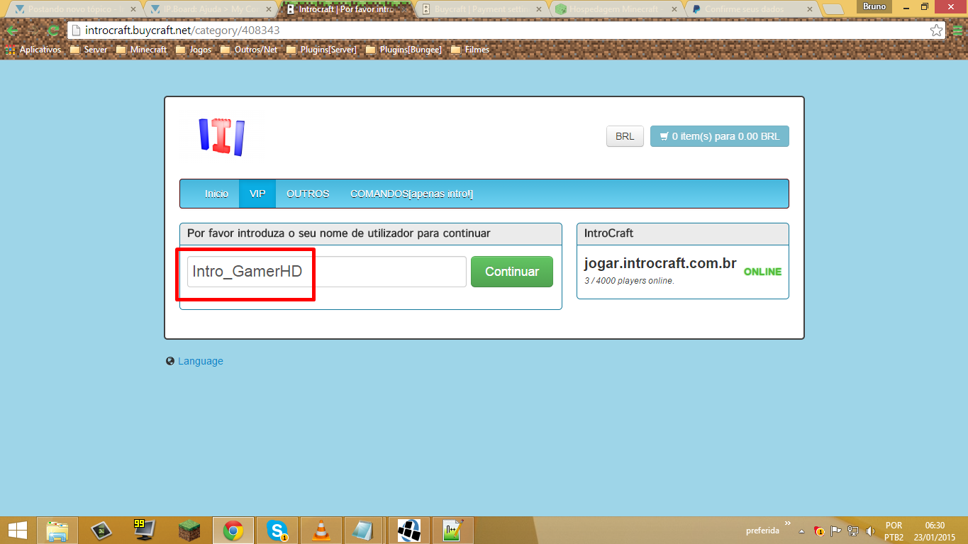Click the username input field

click(326, 272)
